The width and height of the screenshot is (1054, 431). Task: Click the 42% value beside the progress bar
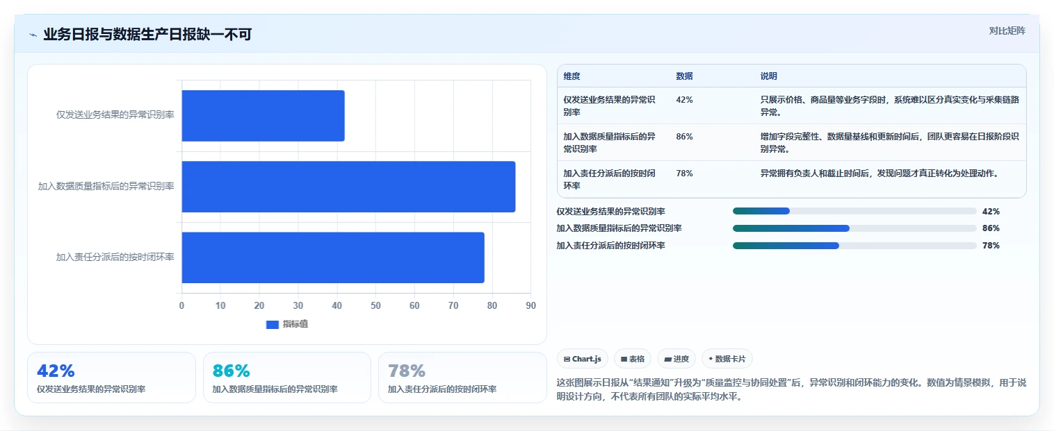(991, 212)
